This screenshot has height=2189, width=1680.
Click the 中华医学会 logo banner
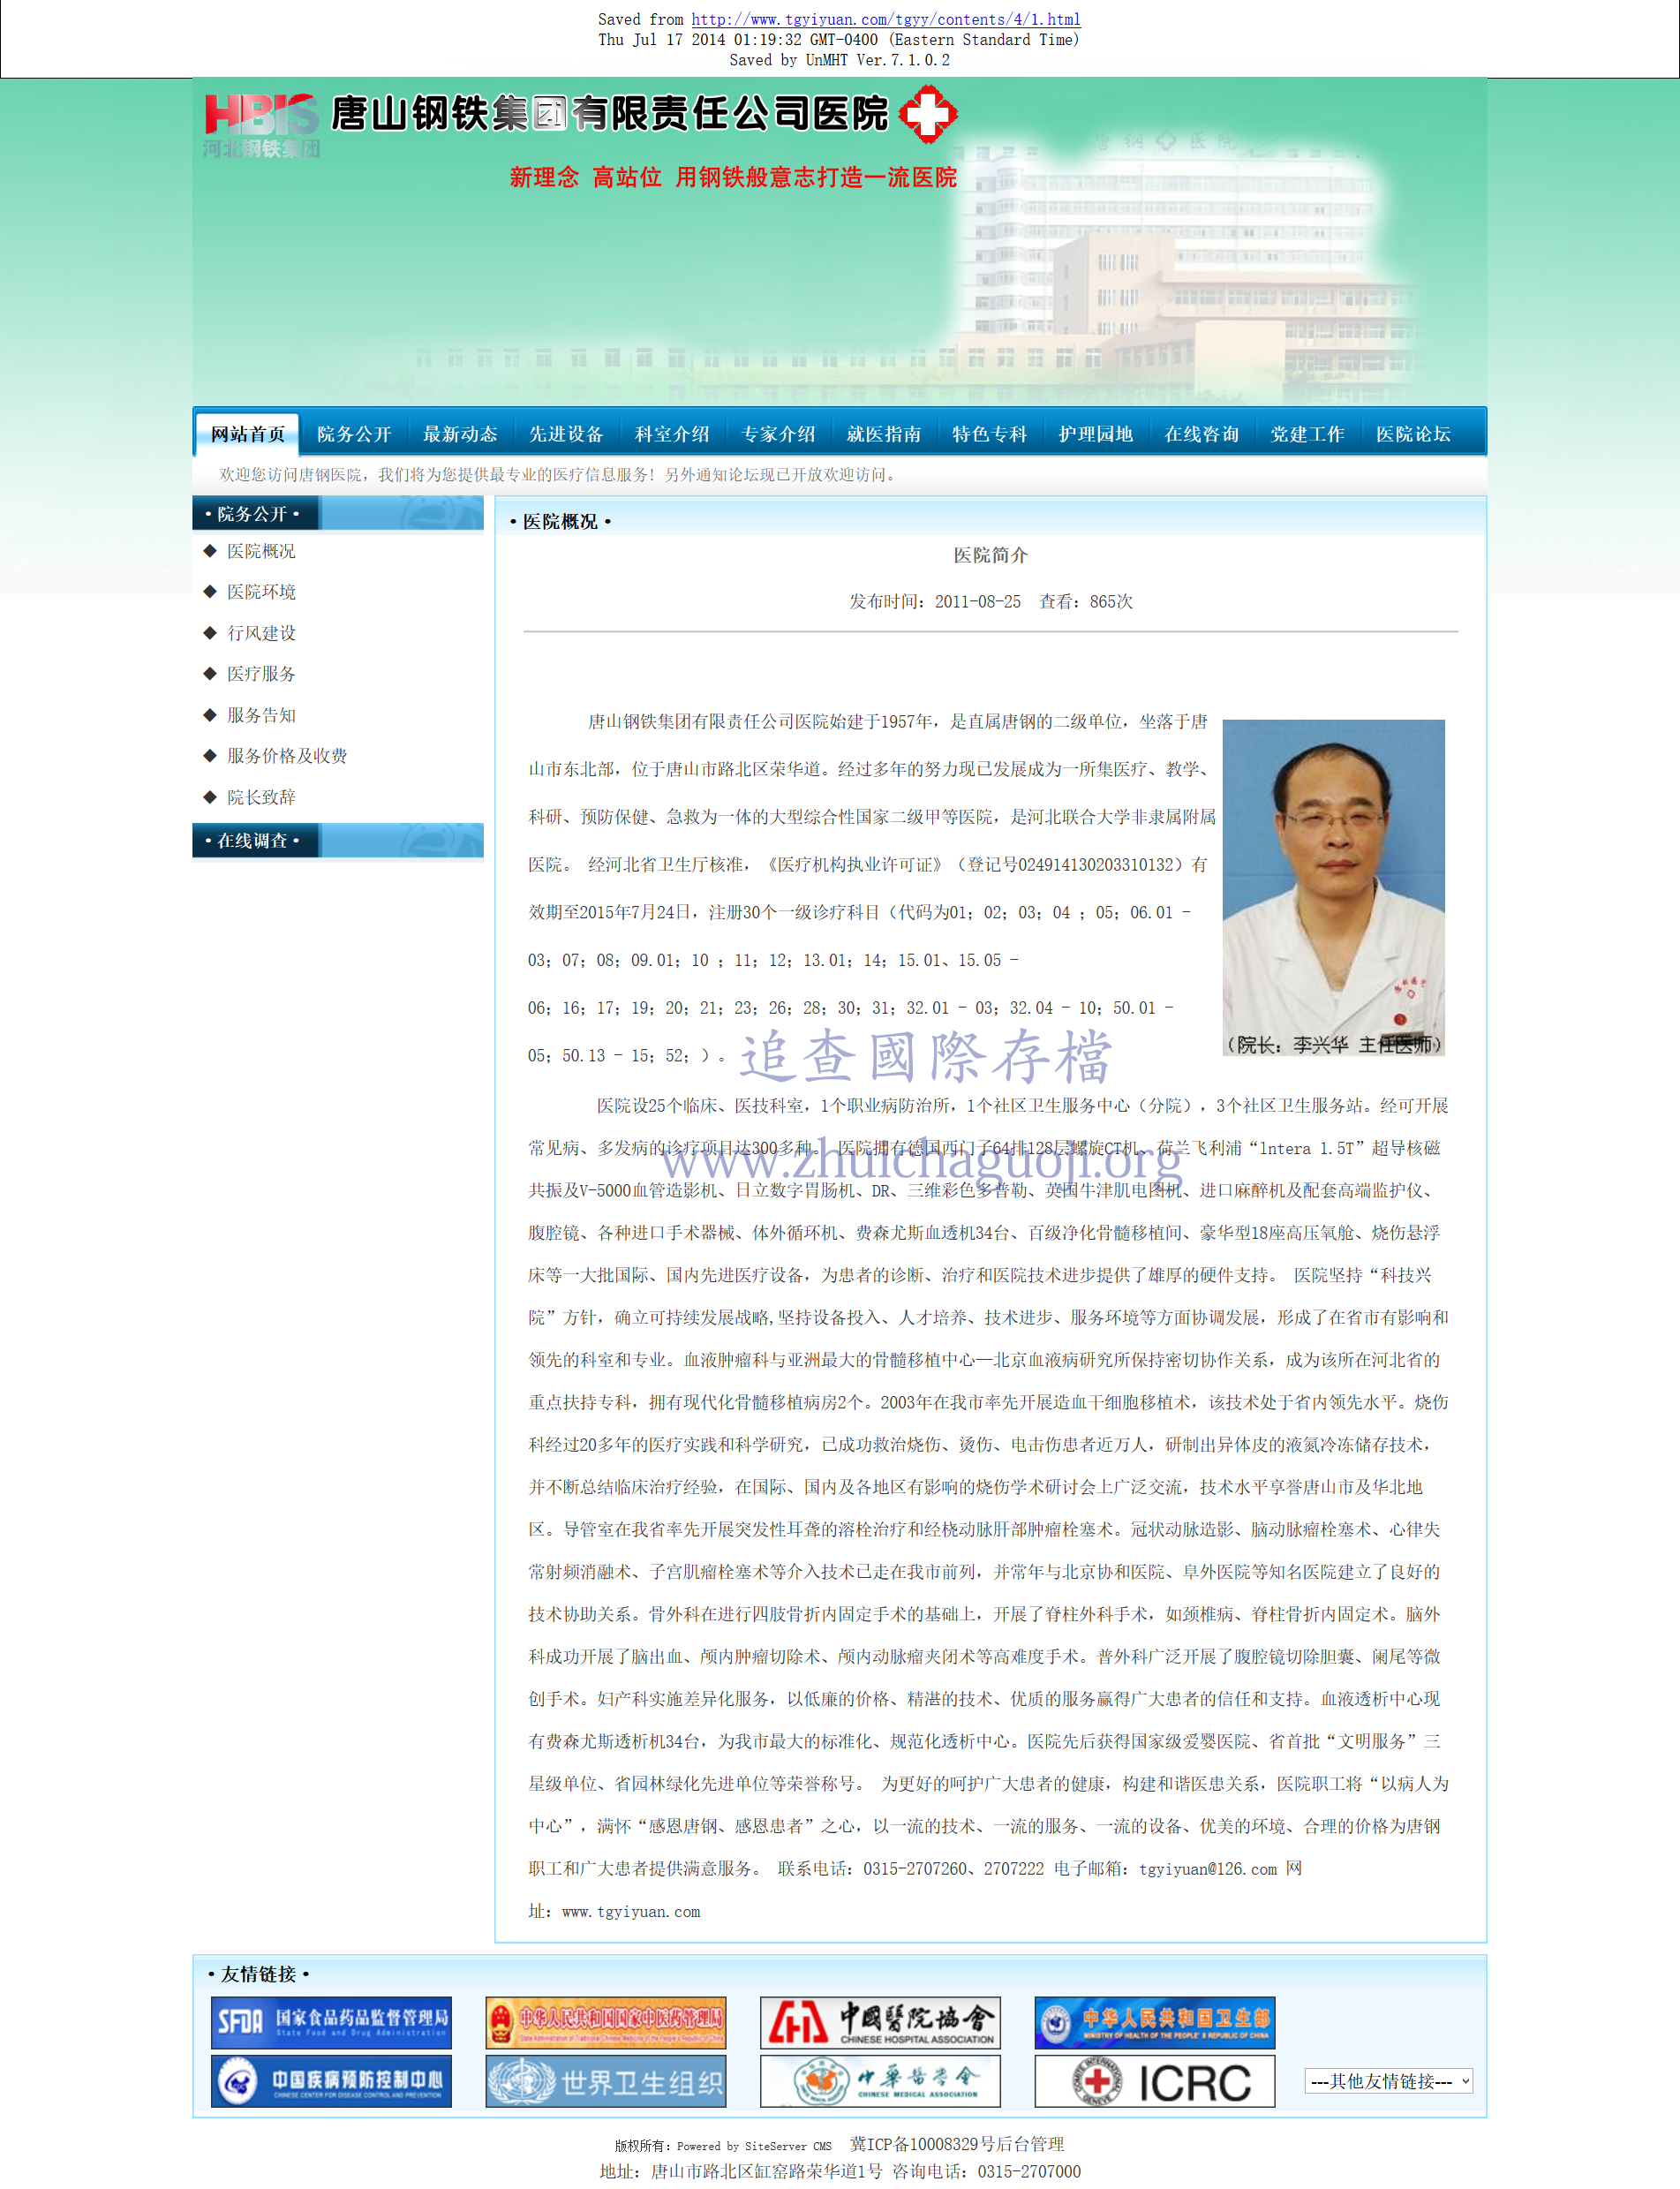click(879, 2080)
